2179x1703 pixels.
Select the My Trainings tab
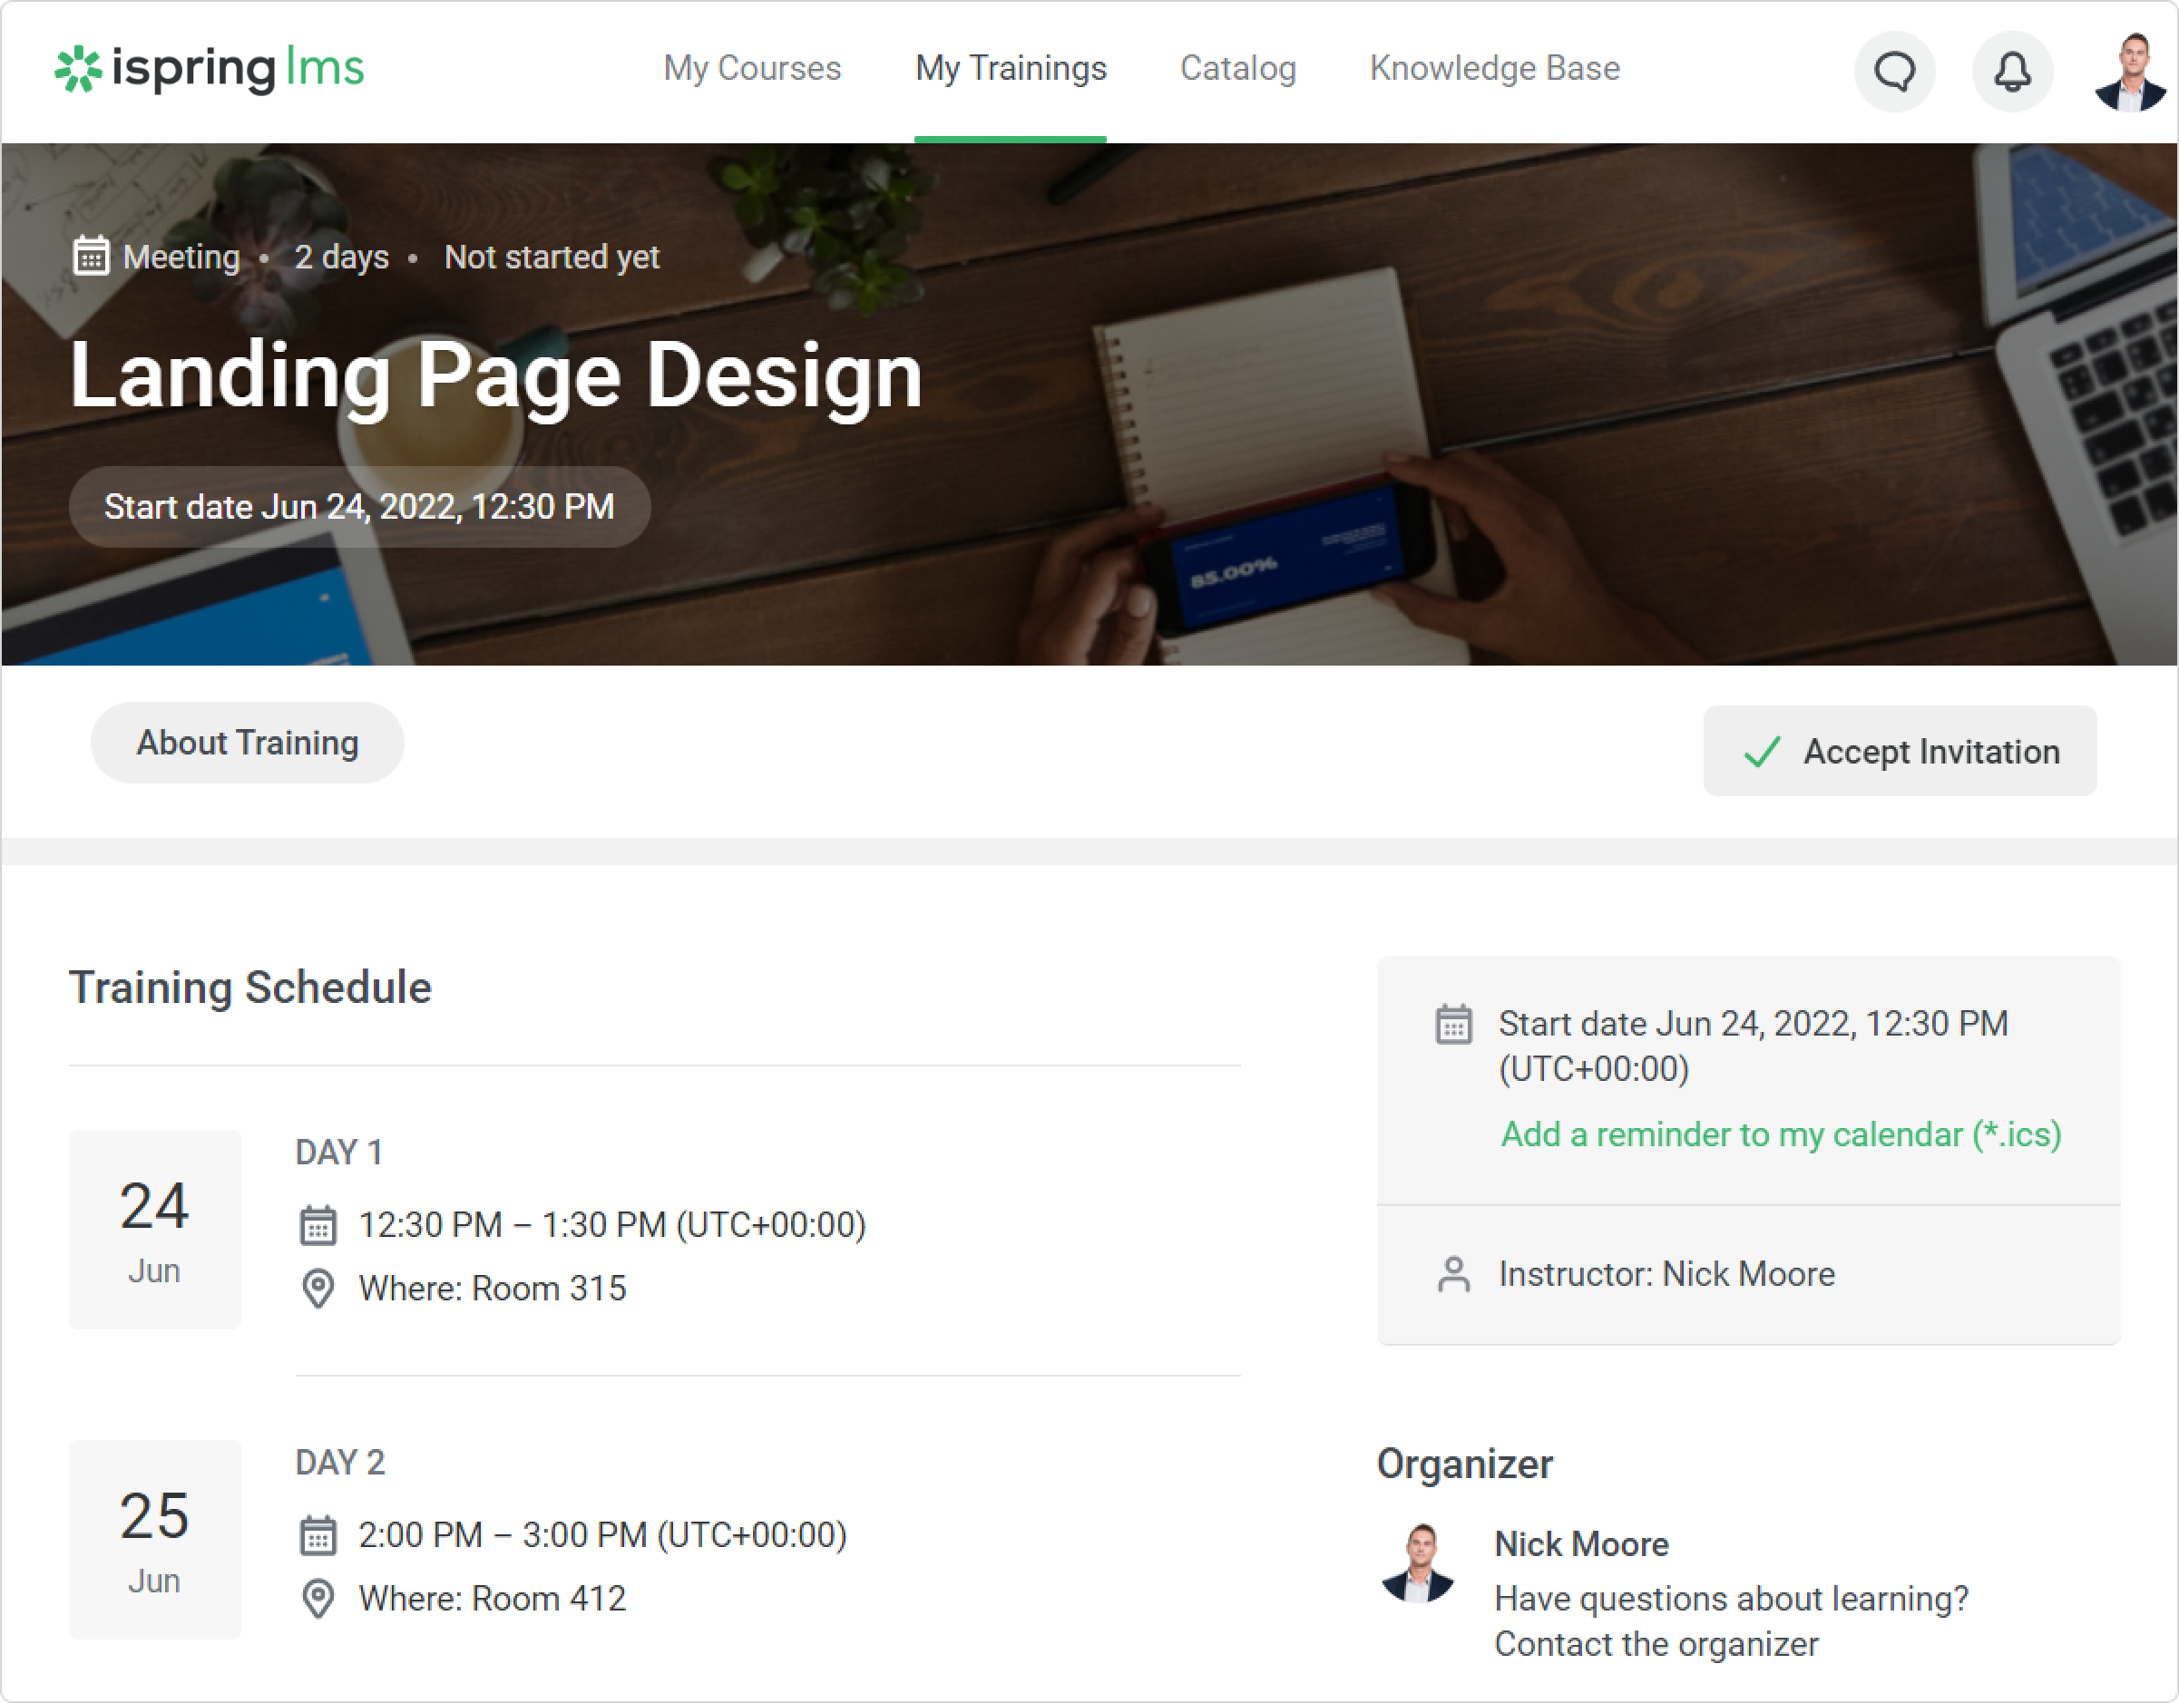[1010, 68]
